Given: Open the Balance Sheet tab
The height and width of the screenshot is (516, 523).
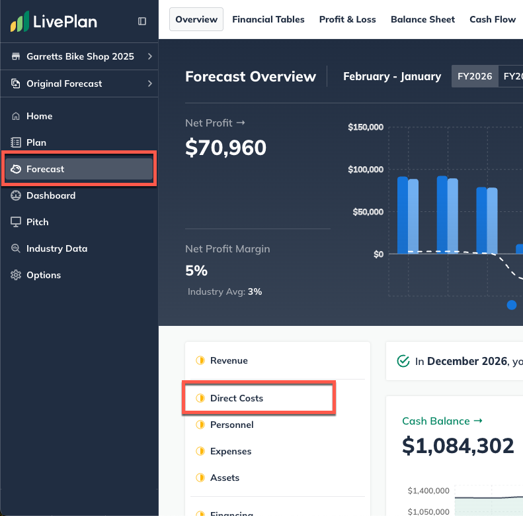Looking at the screenshot, I should click(x=422, y=19).
